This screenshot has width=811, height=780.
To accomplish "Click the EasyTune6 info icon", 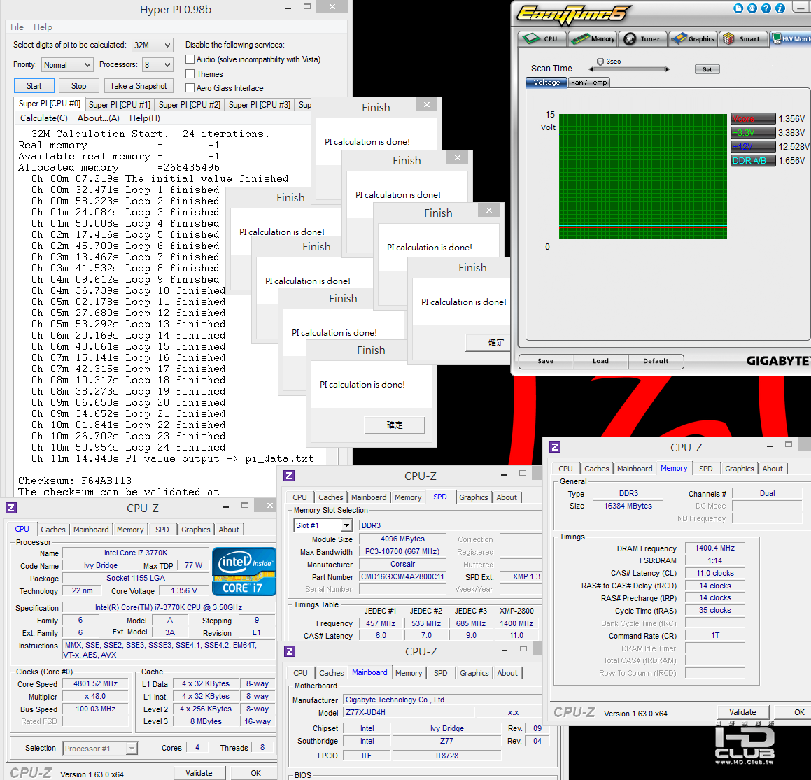I will [780, 8].
